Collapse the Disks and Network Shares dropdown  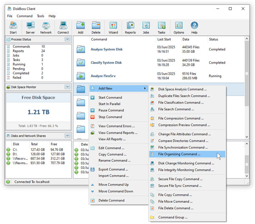[x=68, y=136]
